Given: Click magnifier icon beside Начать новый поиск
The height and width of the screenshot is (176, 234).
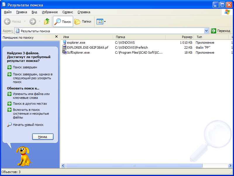Looking at the screenshot, I should click(x=9, y=124).
